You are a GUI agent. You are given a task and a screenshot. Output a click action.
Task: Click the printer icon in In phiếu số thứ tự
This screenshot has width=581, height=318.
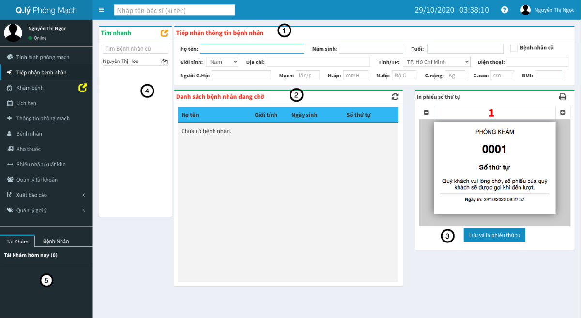563,96
